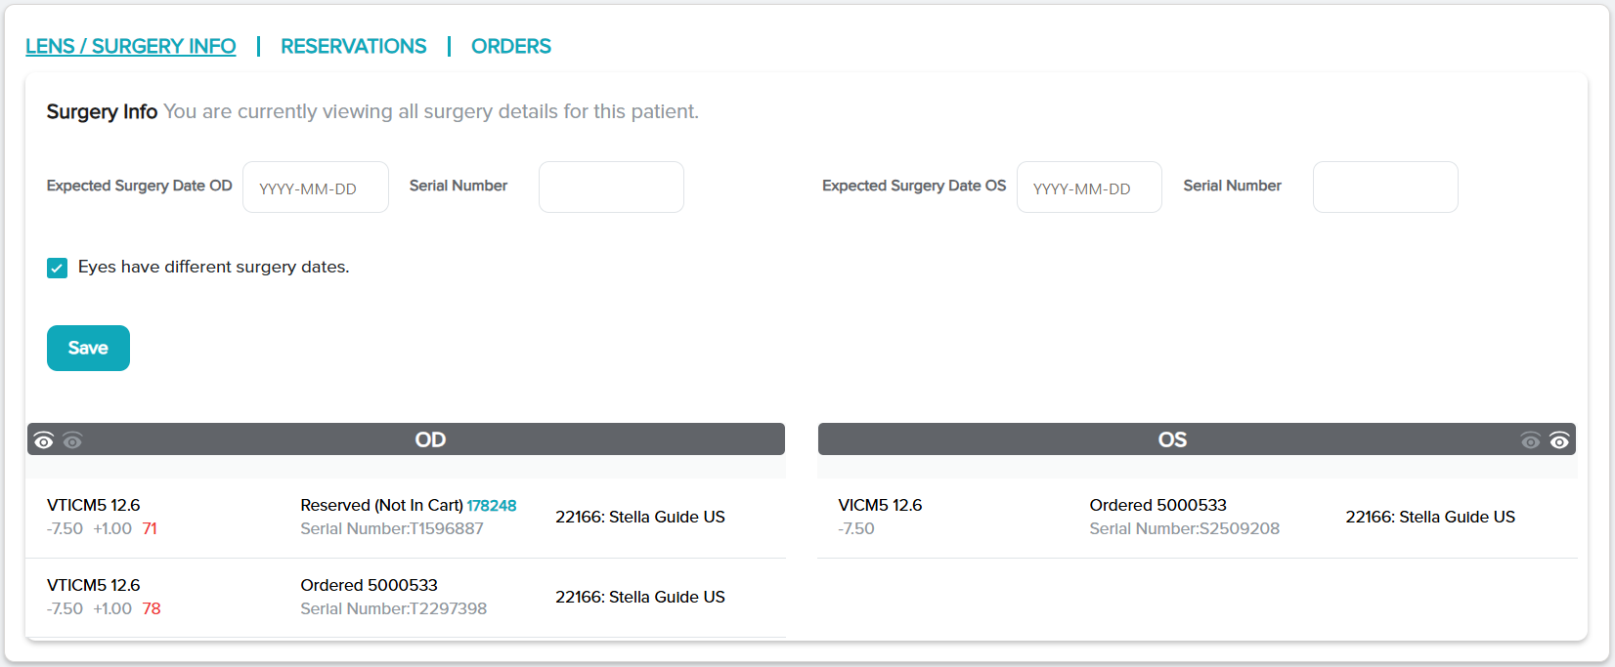The width and height of the screenshot is (1615, 667).
Task: Click the Serial Number field for OS
Action: pos(1384,188)
